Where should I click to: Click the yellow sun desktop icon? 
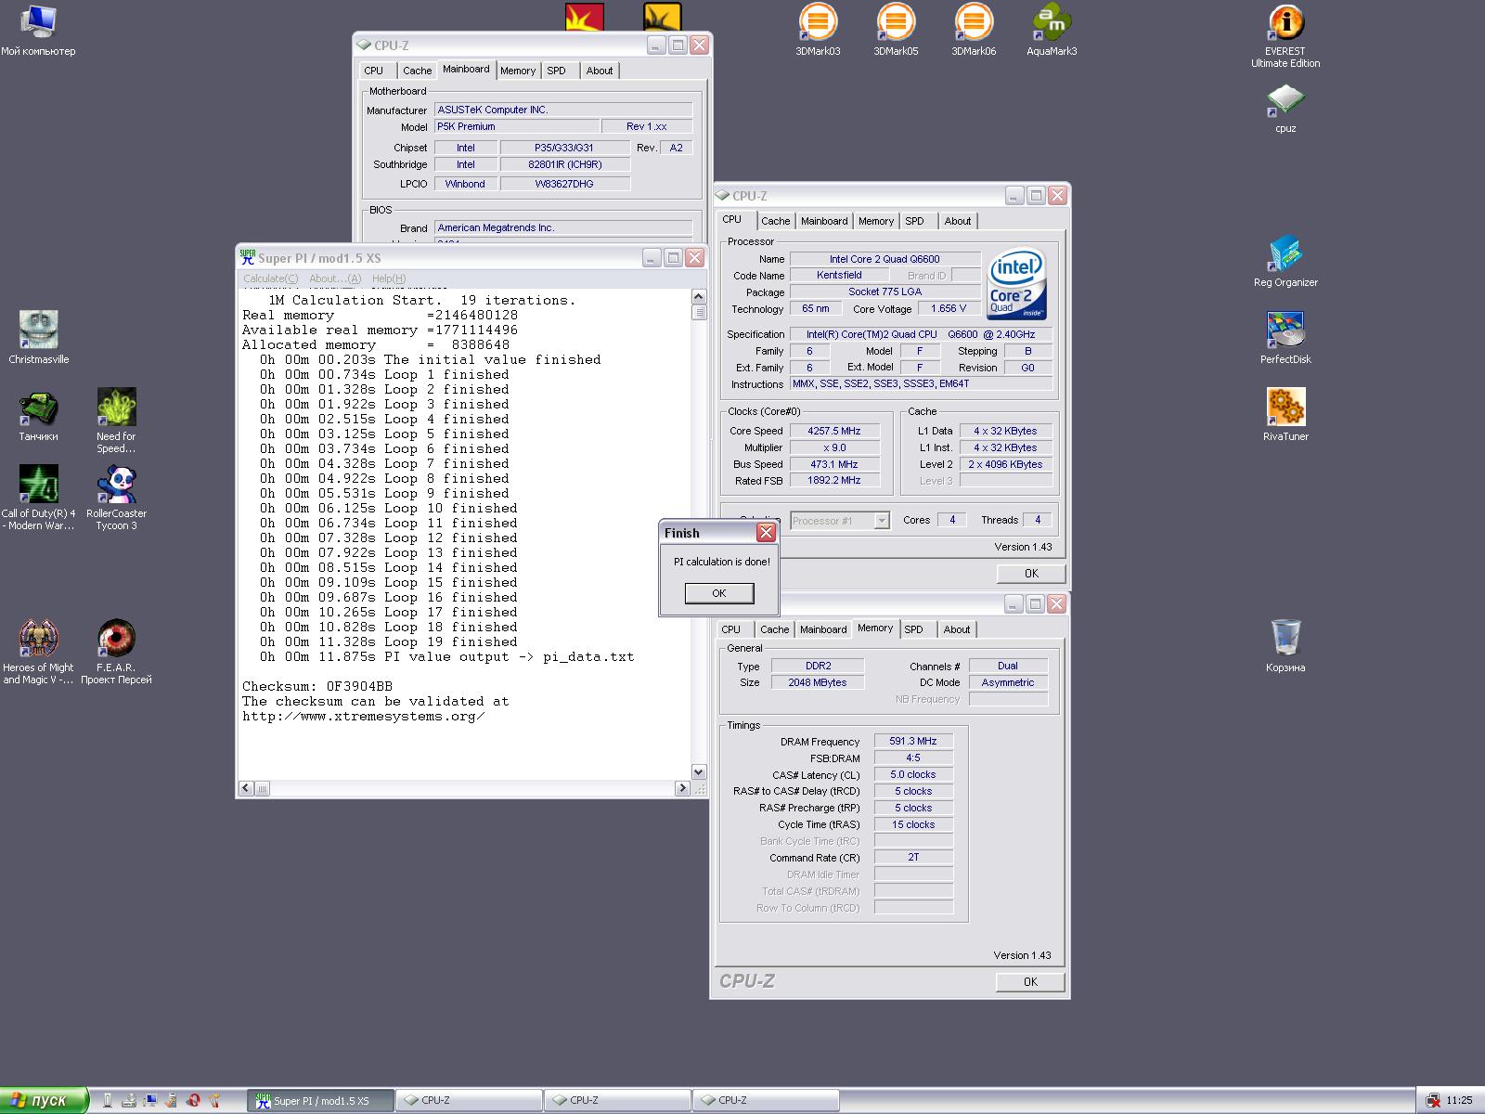[x=662, y=18]
